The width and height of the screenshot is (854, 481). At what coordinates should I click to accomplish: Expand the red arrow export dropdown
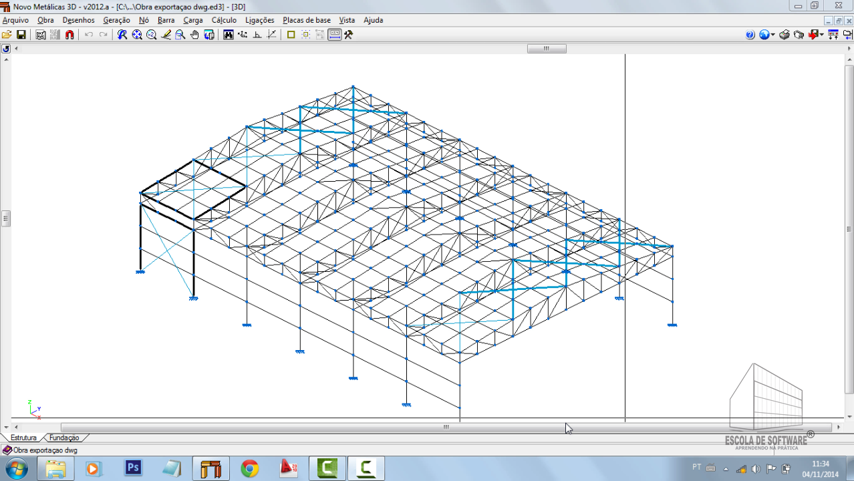coord(821,35)
